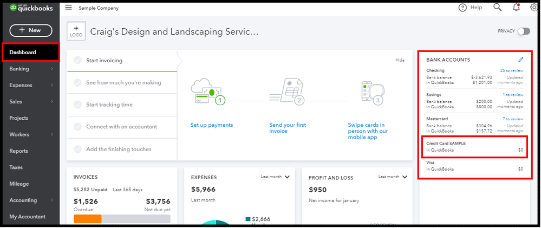
Task: Click the orange overdue invoices bar
Action: (88, 219)
